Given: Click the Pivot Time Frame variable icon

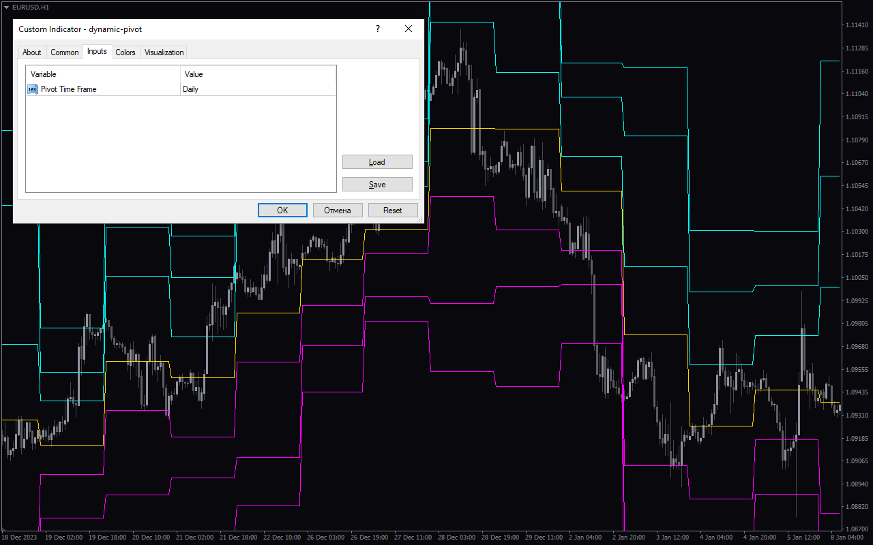Looking at the screenshot, I should point(33,89).
